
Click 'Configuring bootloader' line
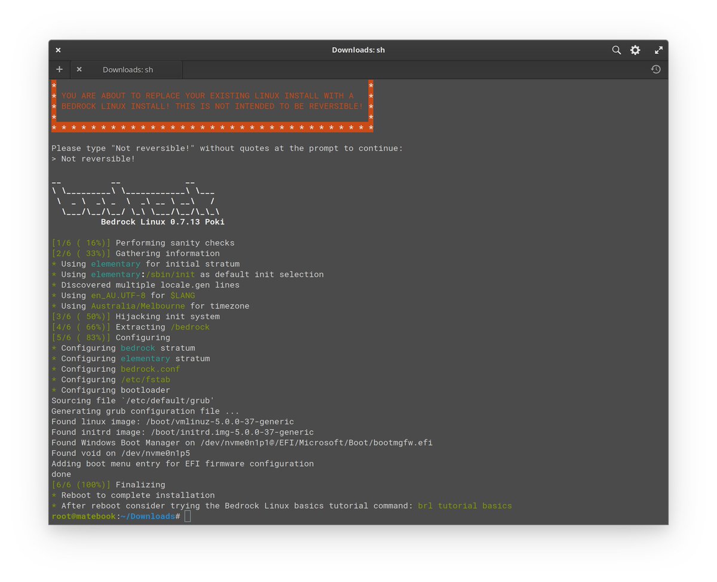click(x=111, y=390)
